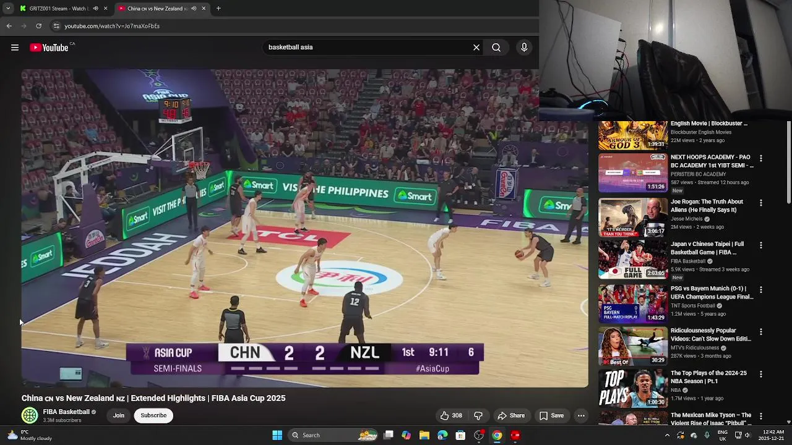792x445 pixels.
Task: Open OBS Studio from the taskbar
Action: (478, 435)
